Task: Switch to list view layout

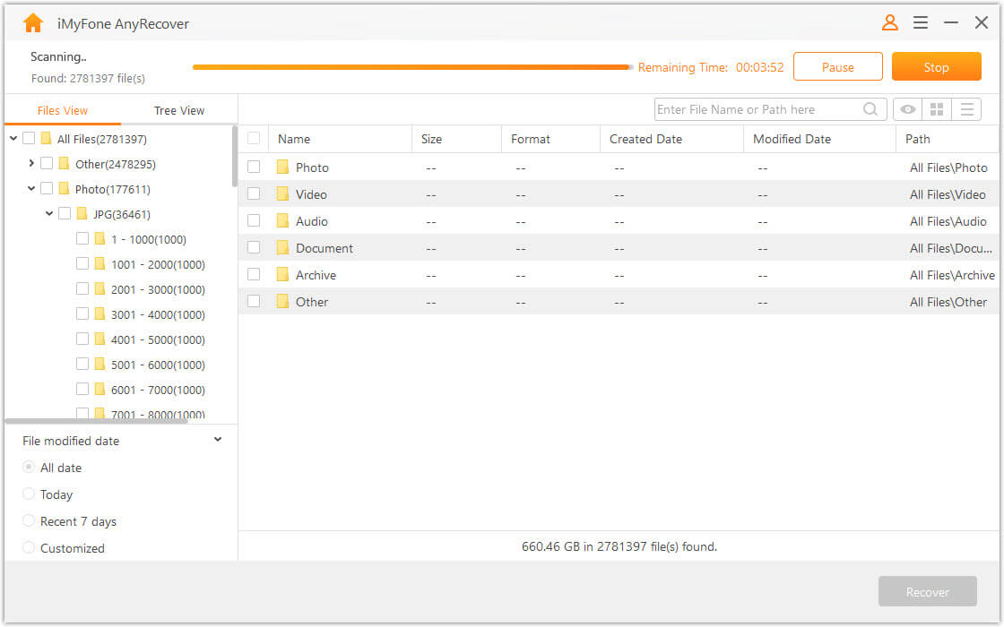Action: 966,109
